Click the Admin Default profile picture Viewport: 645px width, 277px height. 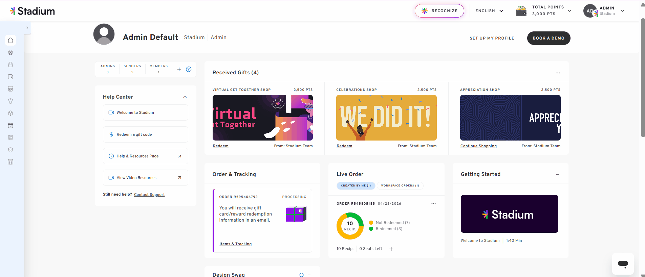click(104, 34)
